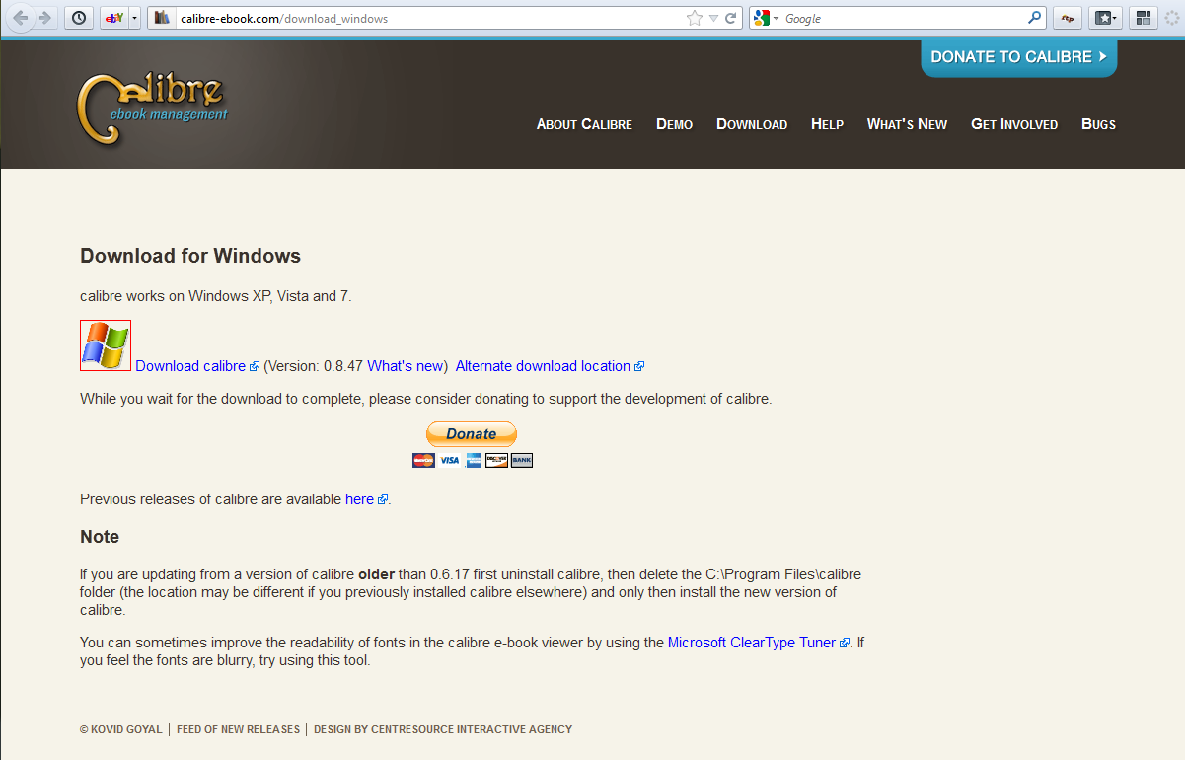Click the yellow PayPal Donate button
The width and height of the screenshot is (1185, 760).
472,434
